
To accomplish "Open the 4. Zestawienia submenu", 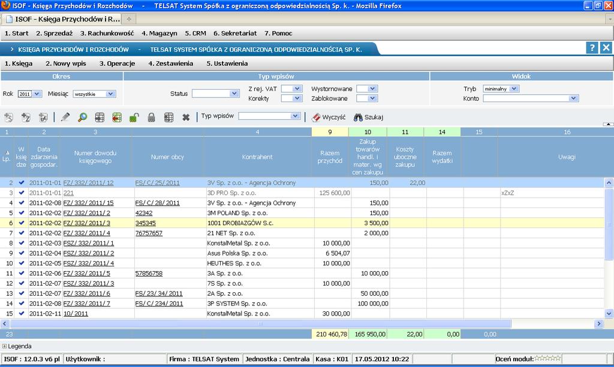I will click(171, 63).
